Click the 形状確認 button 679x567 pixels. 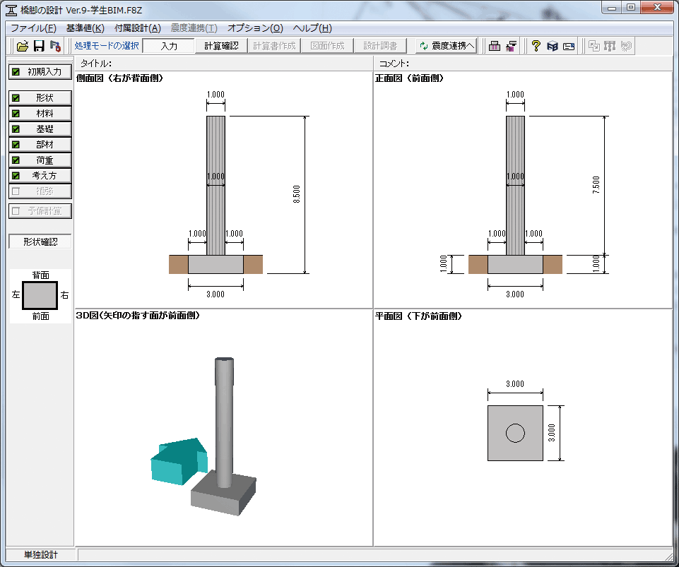click(40, 241)
